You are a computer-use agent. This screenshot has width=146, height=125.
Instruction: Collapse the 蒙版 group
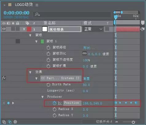[30, 35]
